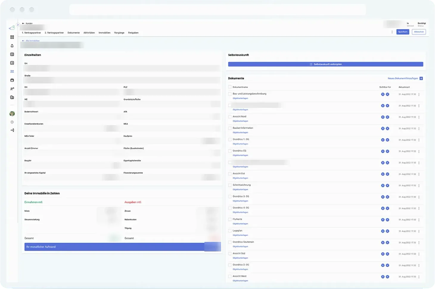The width and height of the screenshot is (435, 289).
Task: Click the logout icon in sidebar
Action: click(12, 130)
